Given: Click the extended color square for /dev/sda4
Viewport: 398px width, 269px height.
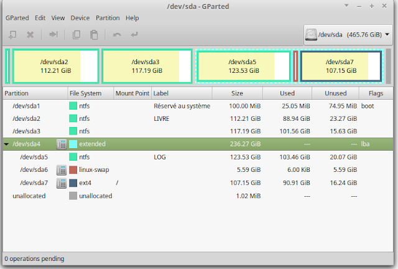Looking at the screenshot, I should tap(73, 144).
